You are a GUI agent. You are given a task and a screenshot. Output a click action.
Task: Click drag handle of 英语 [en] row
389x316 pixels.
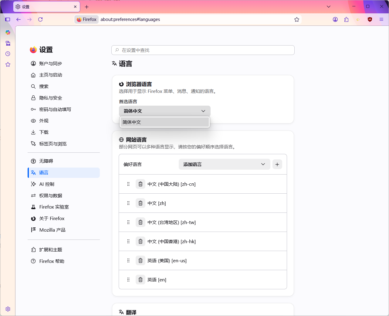[x=128, y=280]
